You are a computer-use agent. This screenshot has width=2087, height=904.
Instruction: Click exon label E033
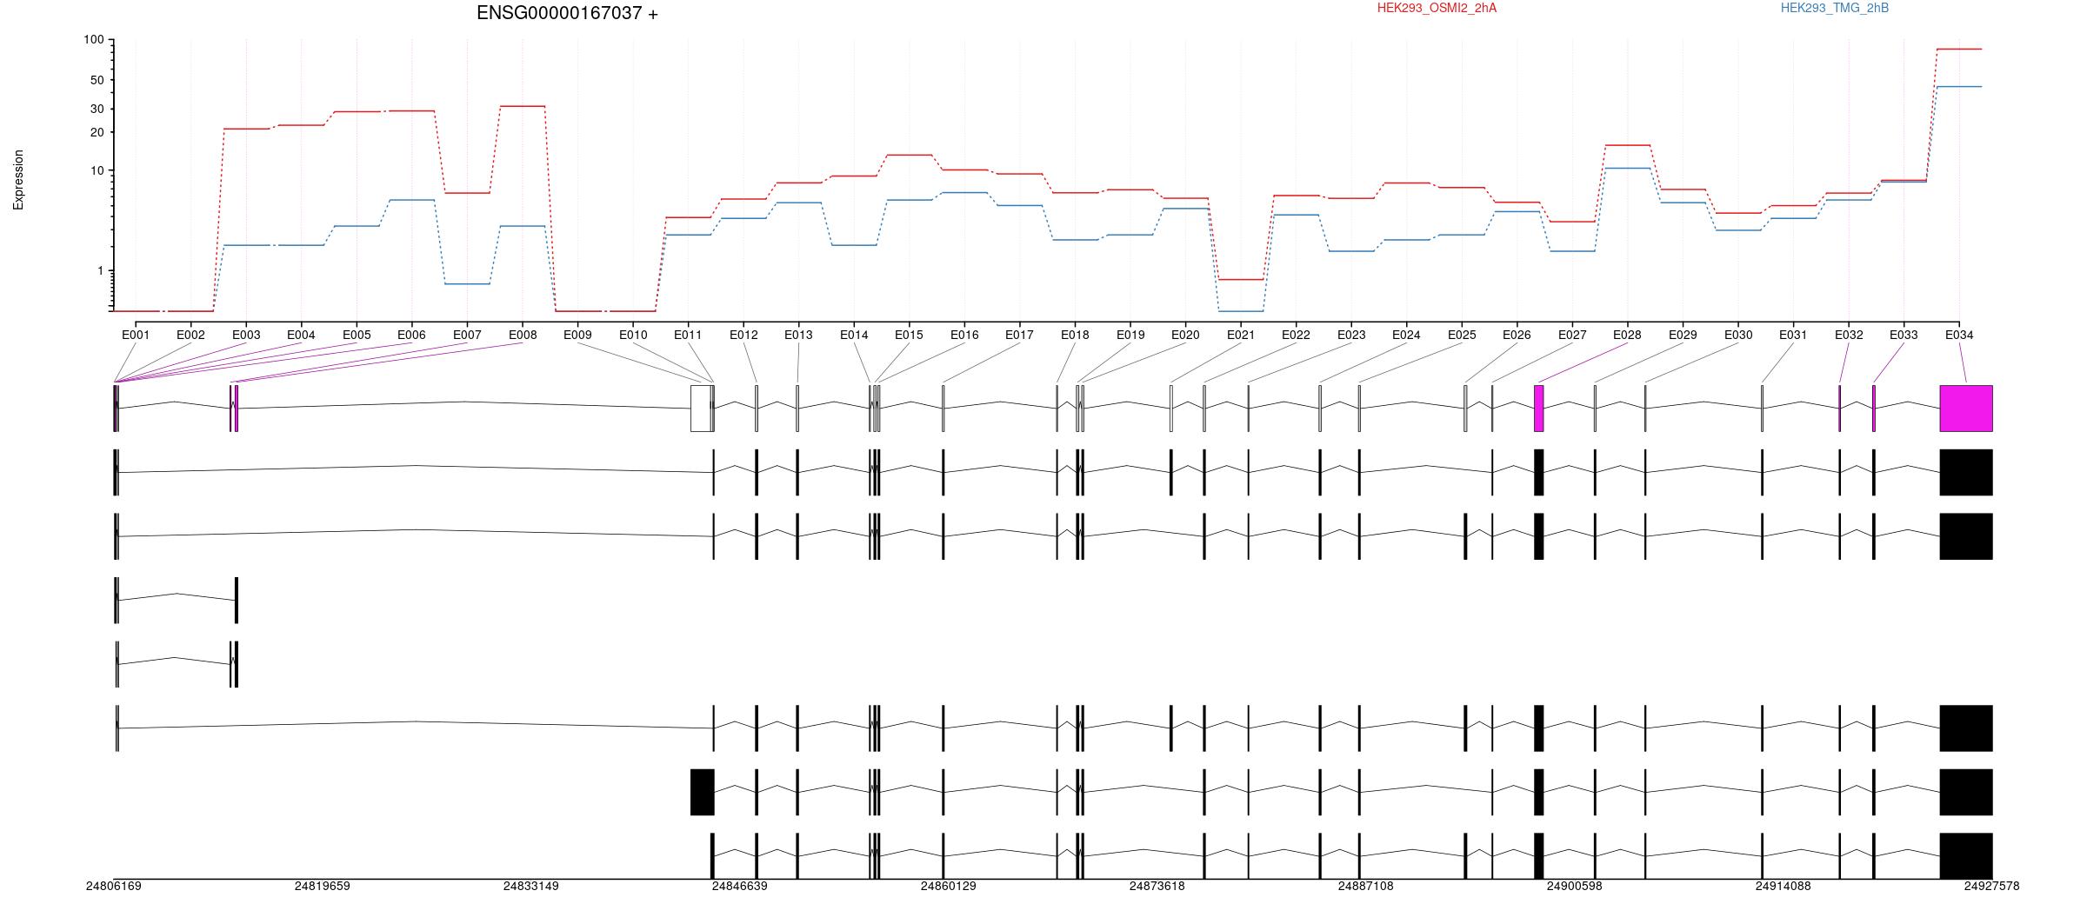(1904, 335)
